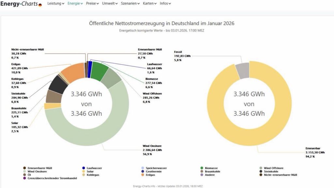Open the Infos navigation link

pyautogui.click(x=165, y=4)
